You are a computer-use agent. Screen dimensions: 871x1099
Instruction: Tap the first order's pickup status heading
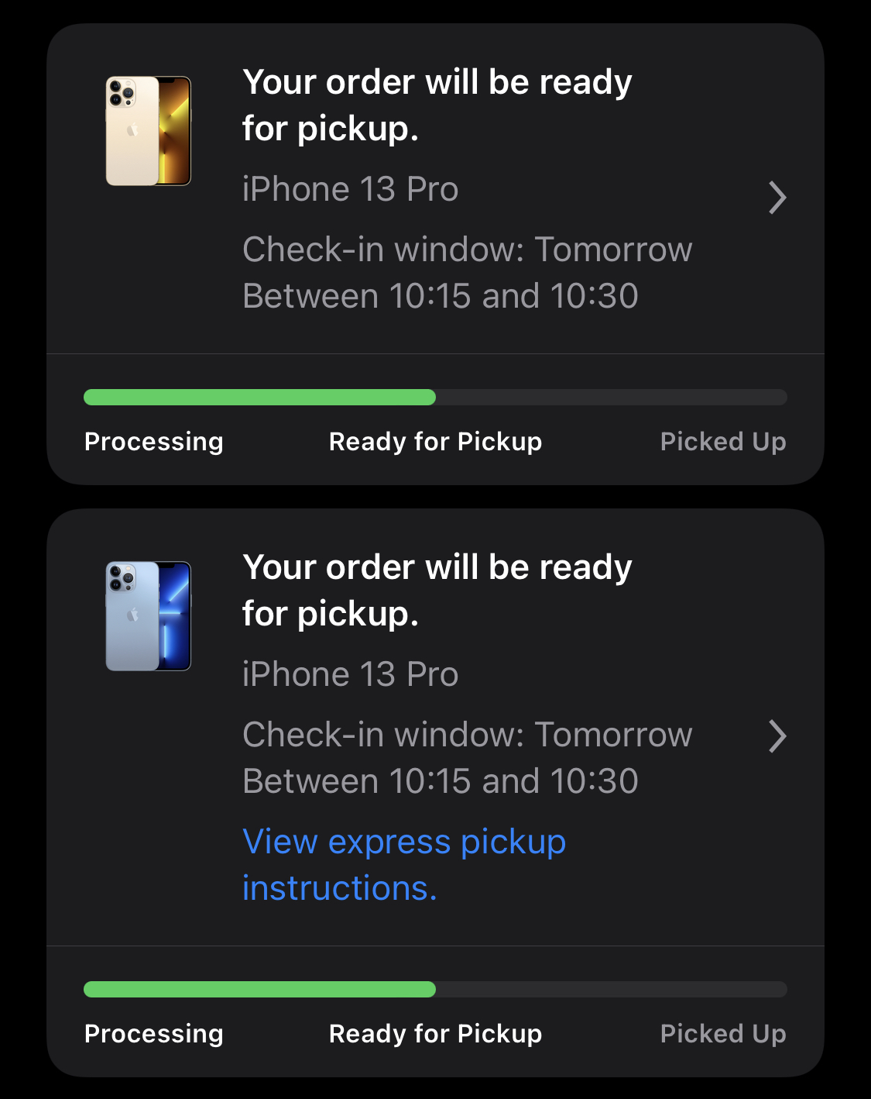(x=437, y=105)
